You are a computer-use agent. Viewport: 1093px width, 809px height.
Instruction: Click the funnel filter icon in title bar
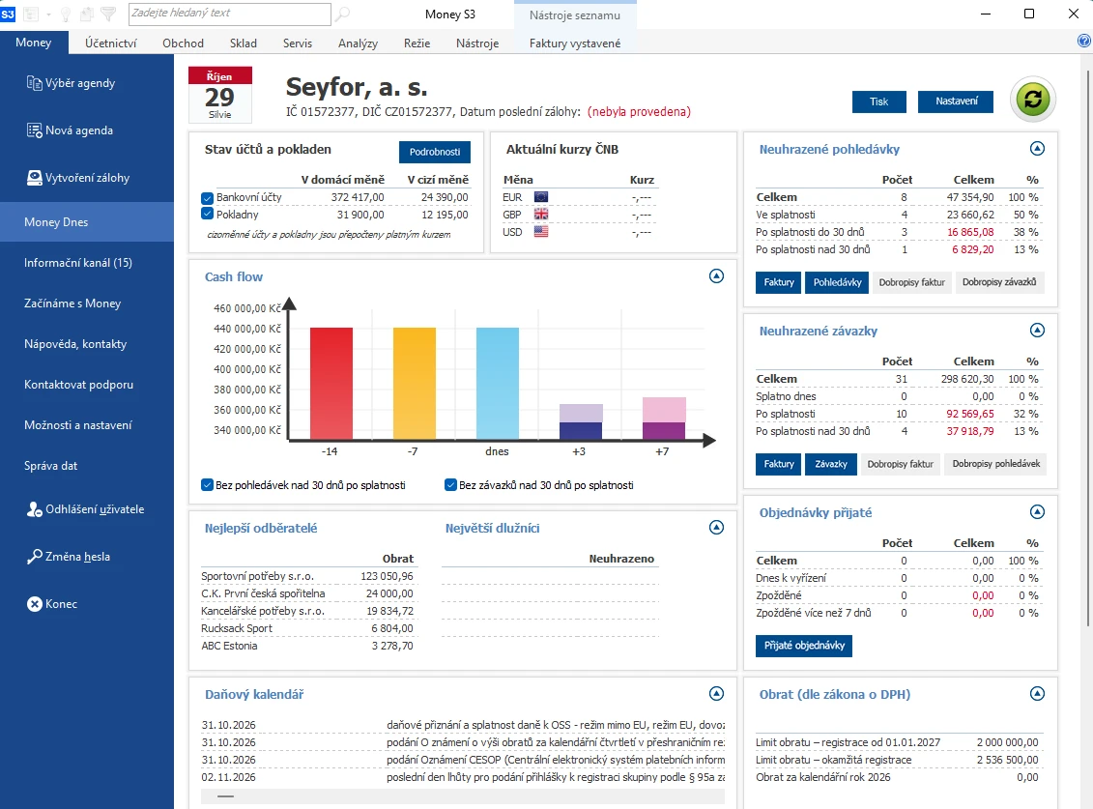(x=108, y=14)
